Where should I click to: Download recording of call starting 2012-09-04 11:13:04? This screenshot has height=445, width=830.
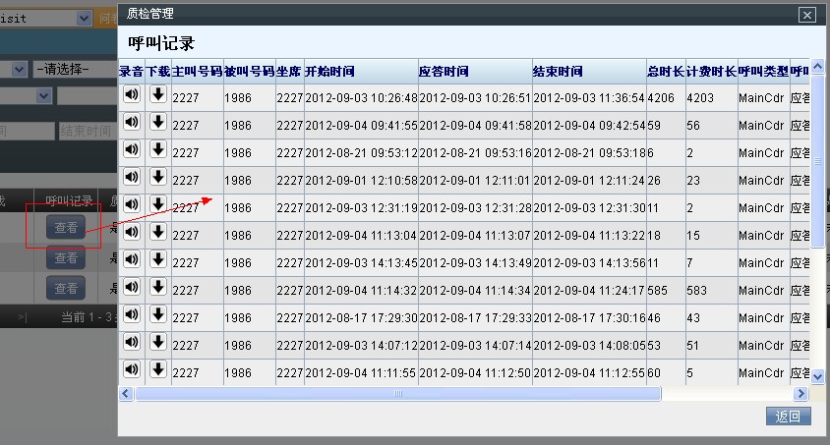pyautogui.click(x=157, y=233)
